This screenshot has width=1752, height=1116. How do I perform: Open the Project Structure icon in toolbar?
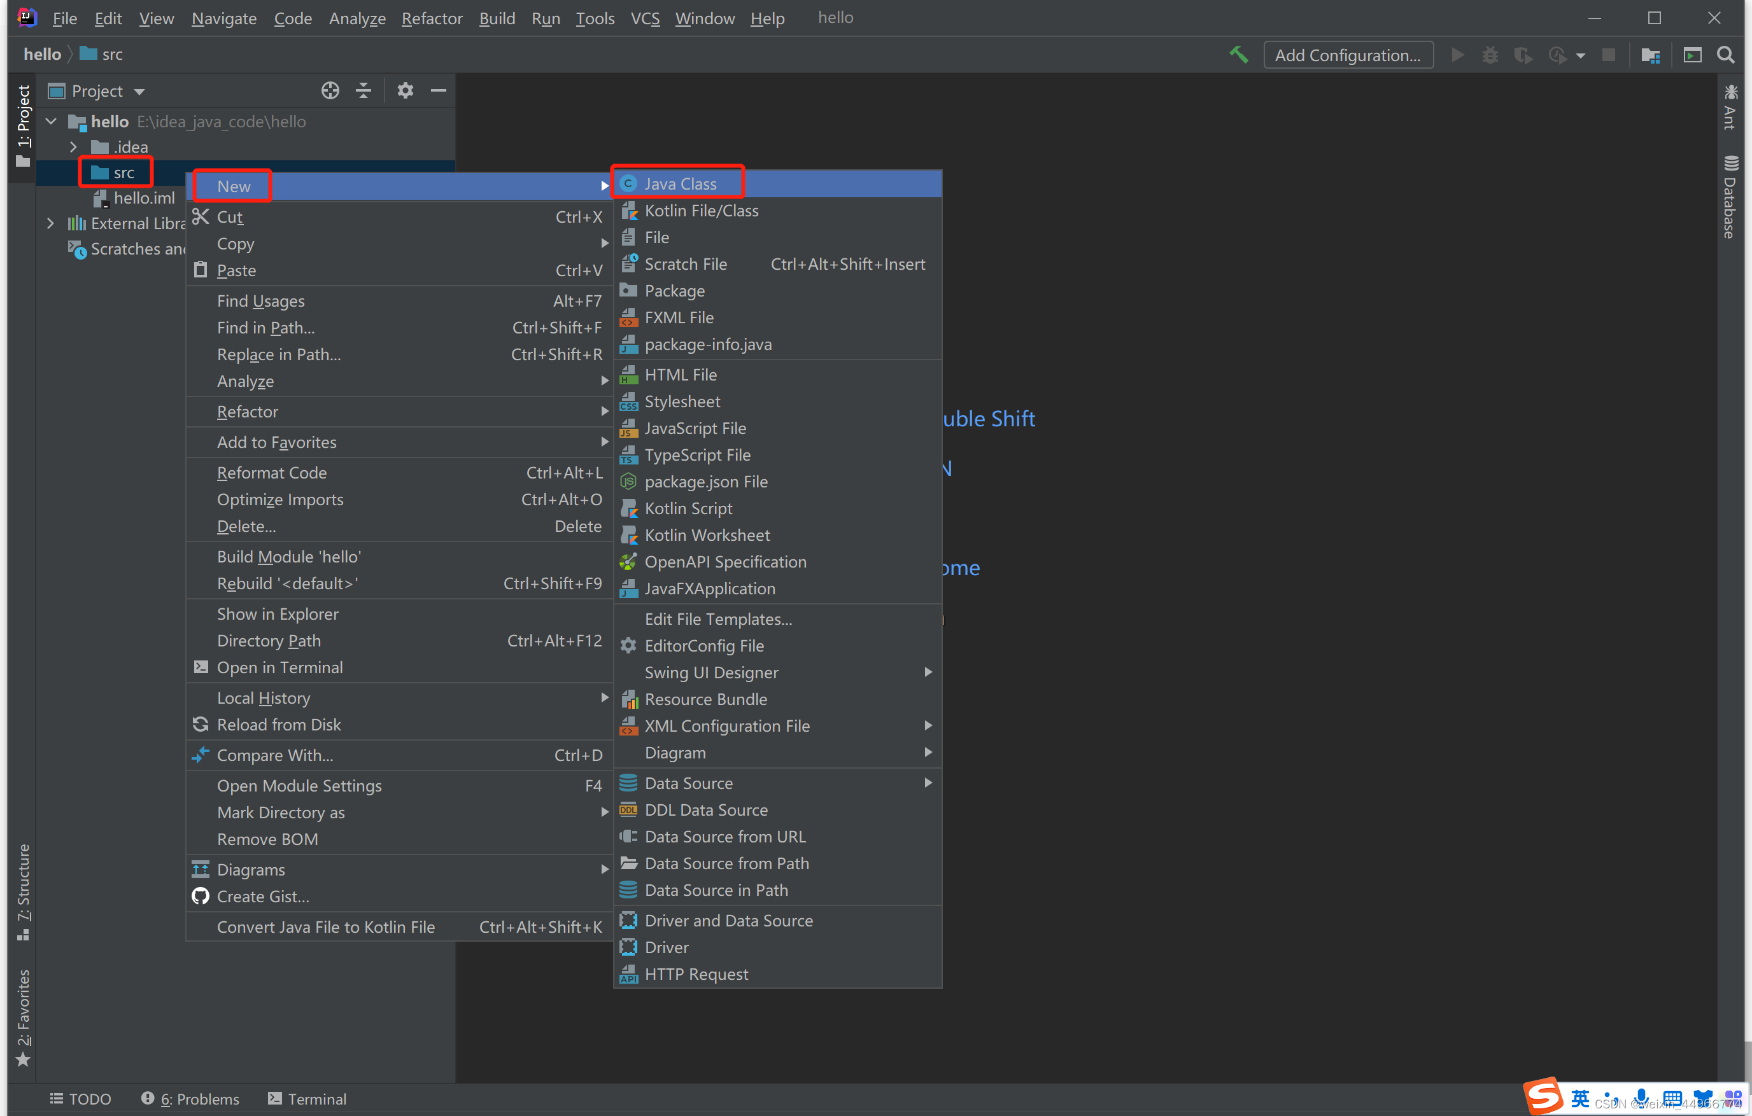(1650, 55)
